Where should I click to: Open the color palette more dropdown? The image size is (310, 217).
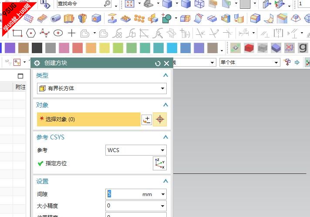coord(222,51)
